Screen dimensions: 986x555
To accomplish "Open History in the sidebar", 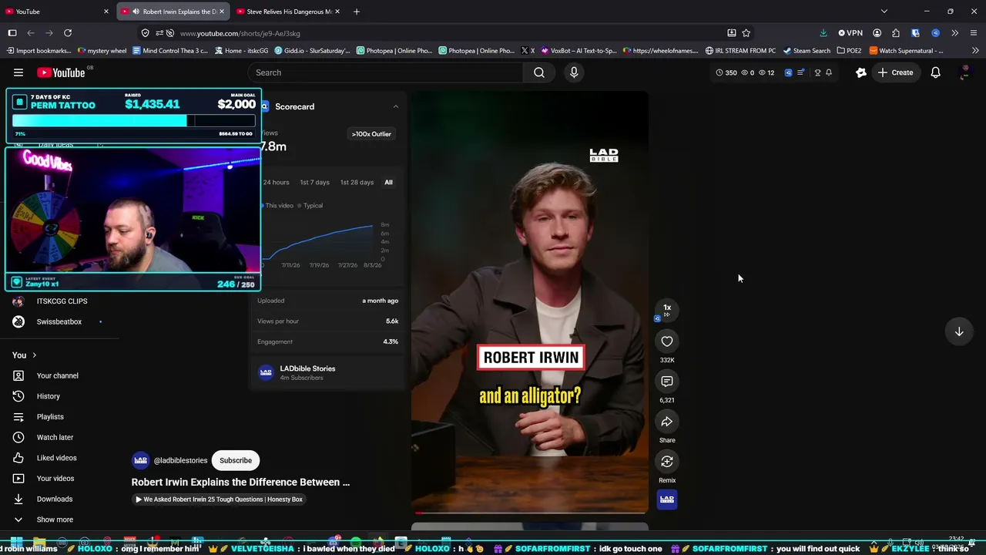I will tap(48, 396).
